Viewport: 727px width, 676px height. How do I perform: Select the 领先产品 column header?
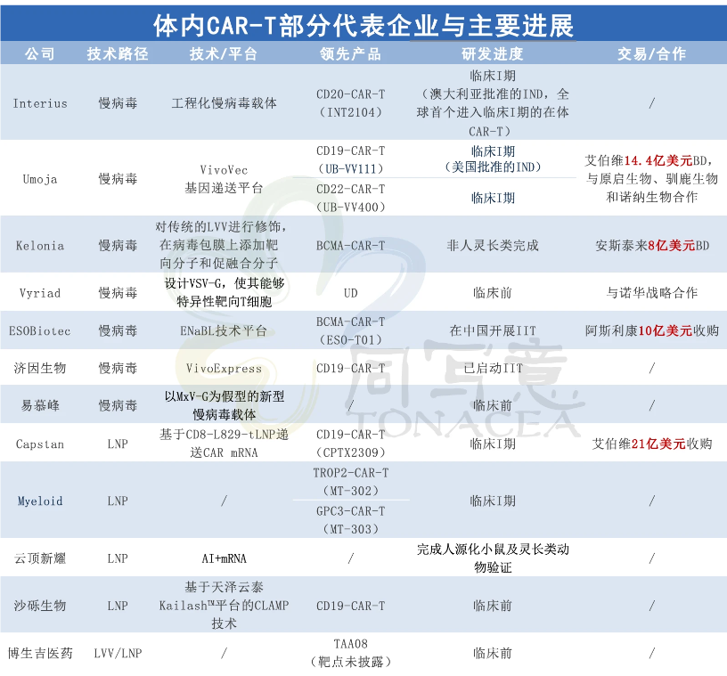(x=350, y=53)
